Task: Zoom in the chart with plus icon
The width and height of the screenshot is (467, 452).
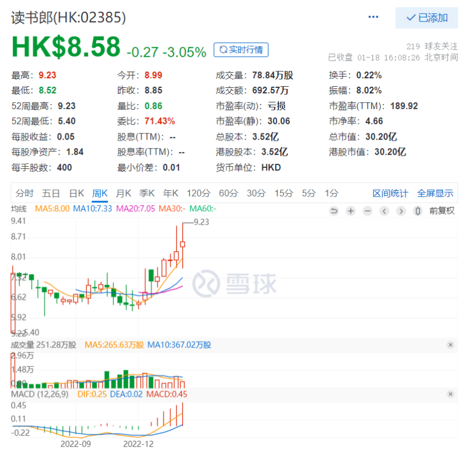Action: (351, 211)
